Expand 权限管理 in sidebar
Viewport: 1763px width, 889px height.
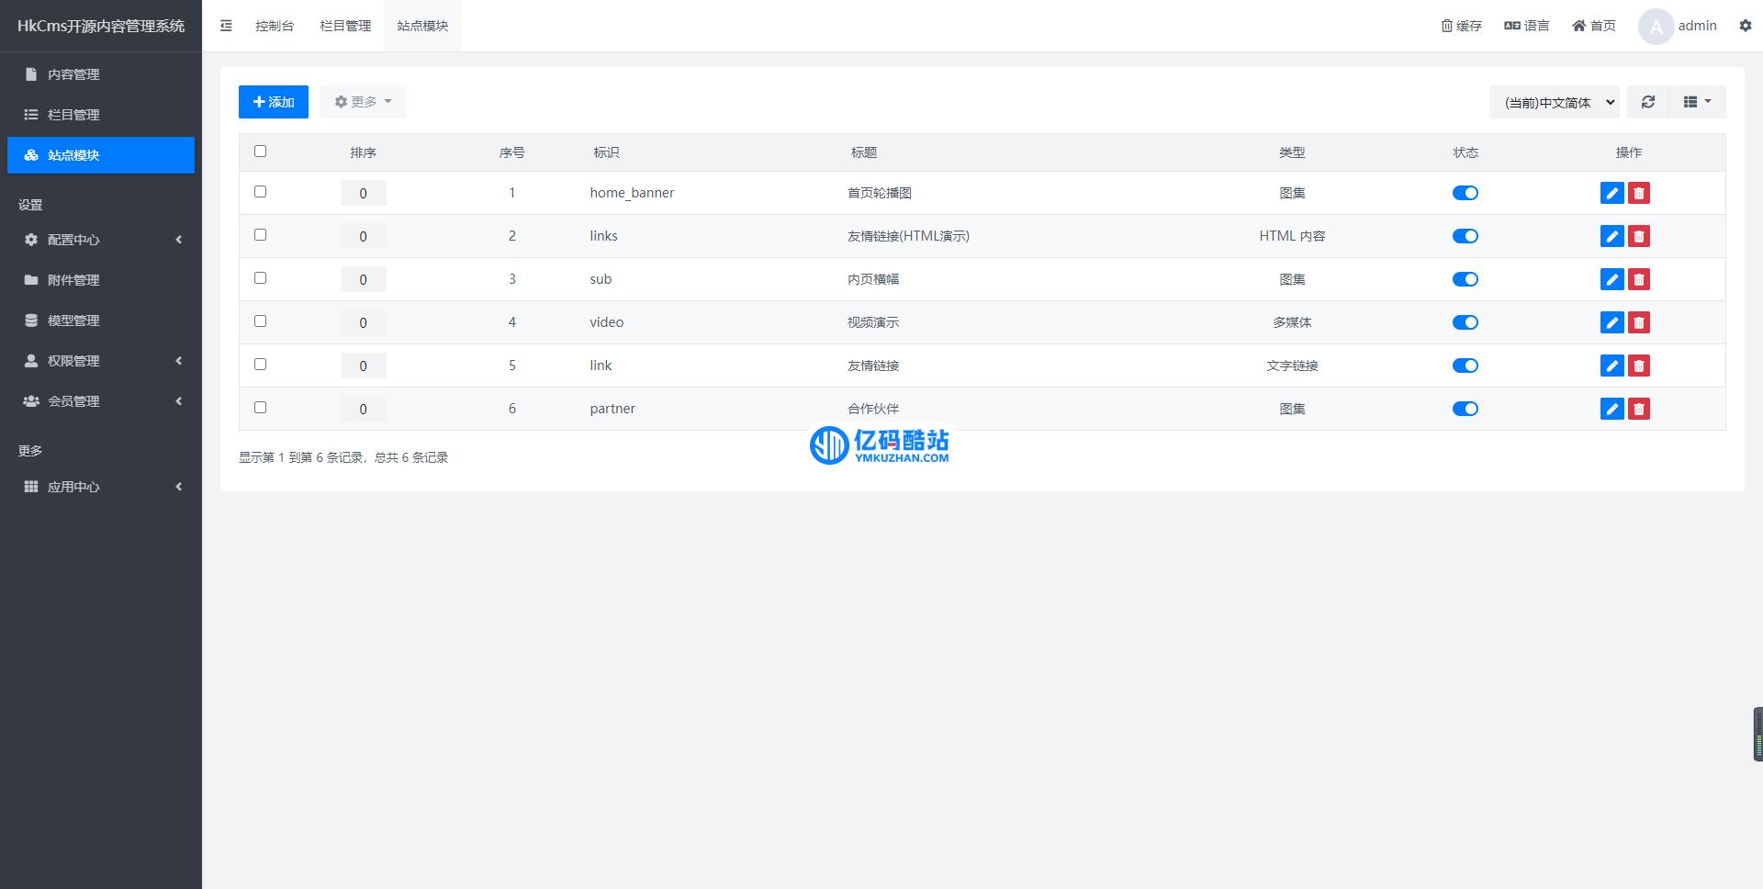pyautogui.click(x=101, y=361)
